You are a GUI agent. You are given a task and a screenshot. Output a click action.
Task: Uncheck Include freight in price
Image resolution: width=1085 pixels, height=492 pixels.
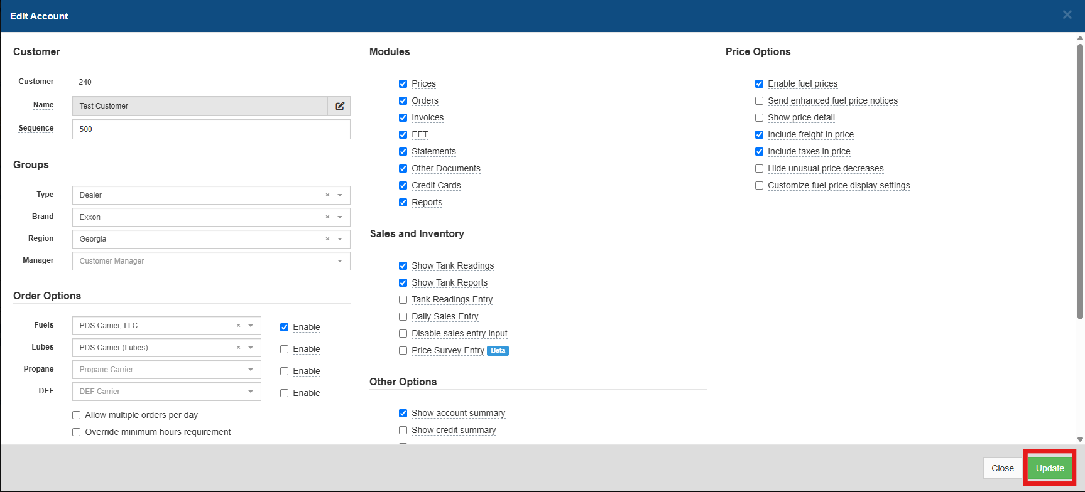tap(759, 135)
